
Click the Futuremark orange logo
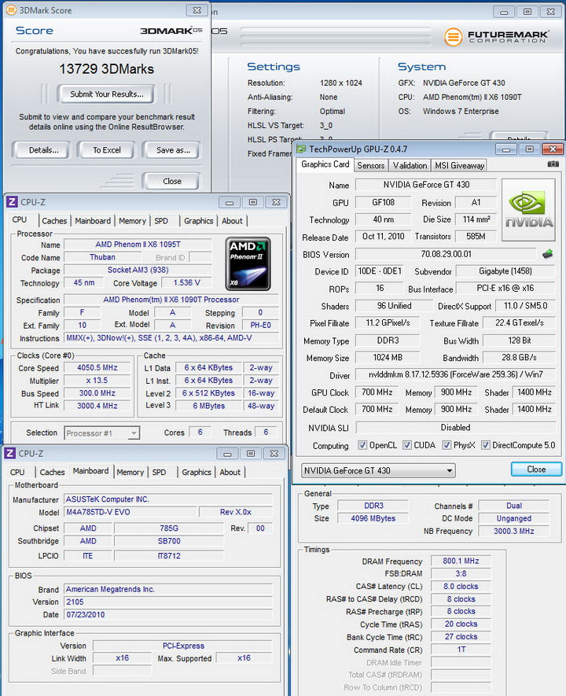pyautogui.click(x=453, y=37)
